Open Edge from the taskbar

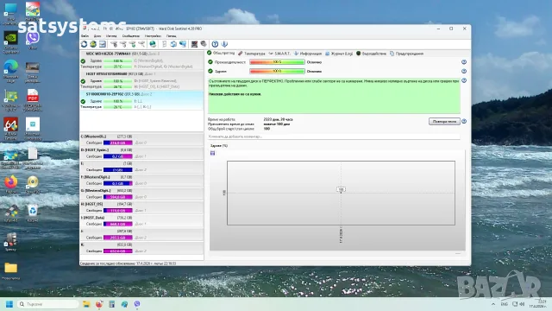click(124, 304)
